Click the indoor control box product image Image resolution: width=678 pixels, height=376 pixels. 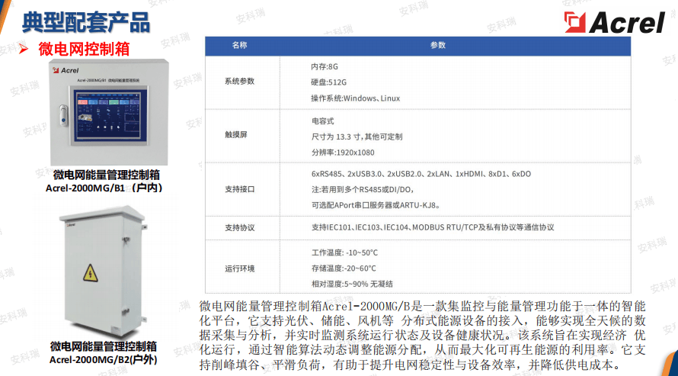pyautogui.click(x=109, y=112)
